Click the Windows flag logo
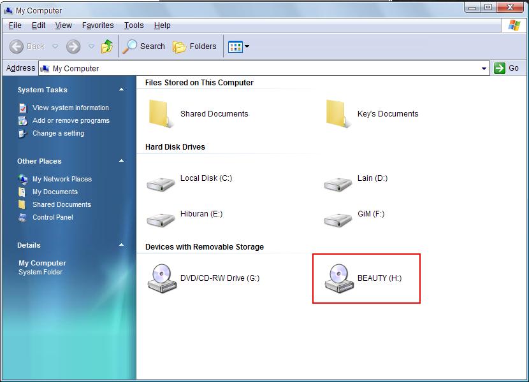This screenshot has width=529, height=382. click(x=514, y=25)
